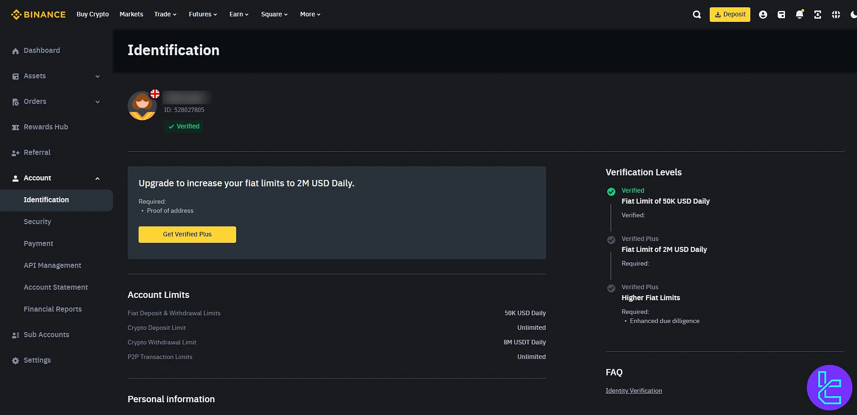Viewport: 857px width, 415px height.
Task: Open API Management page
Action: coord(52,266)
